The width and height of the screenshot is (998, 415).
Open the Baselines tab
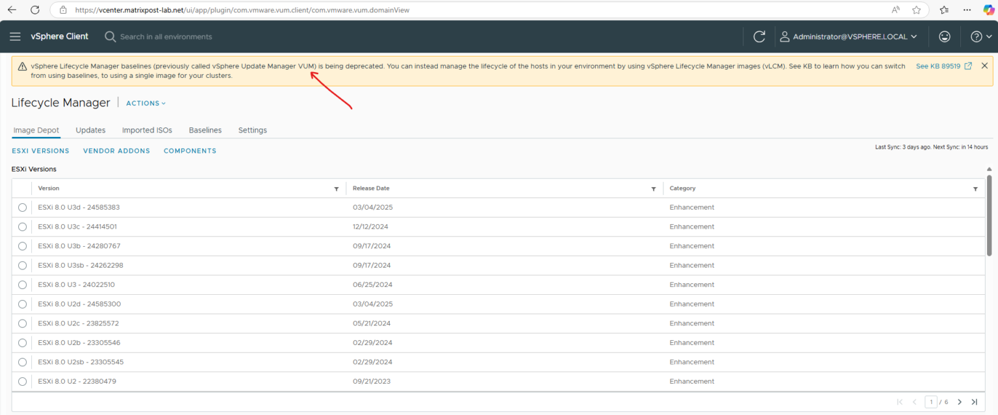tap(205, 130)
